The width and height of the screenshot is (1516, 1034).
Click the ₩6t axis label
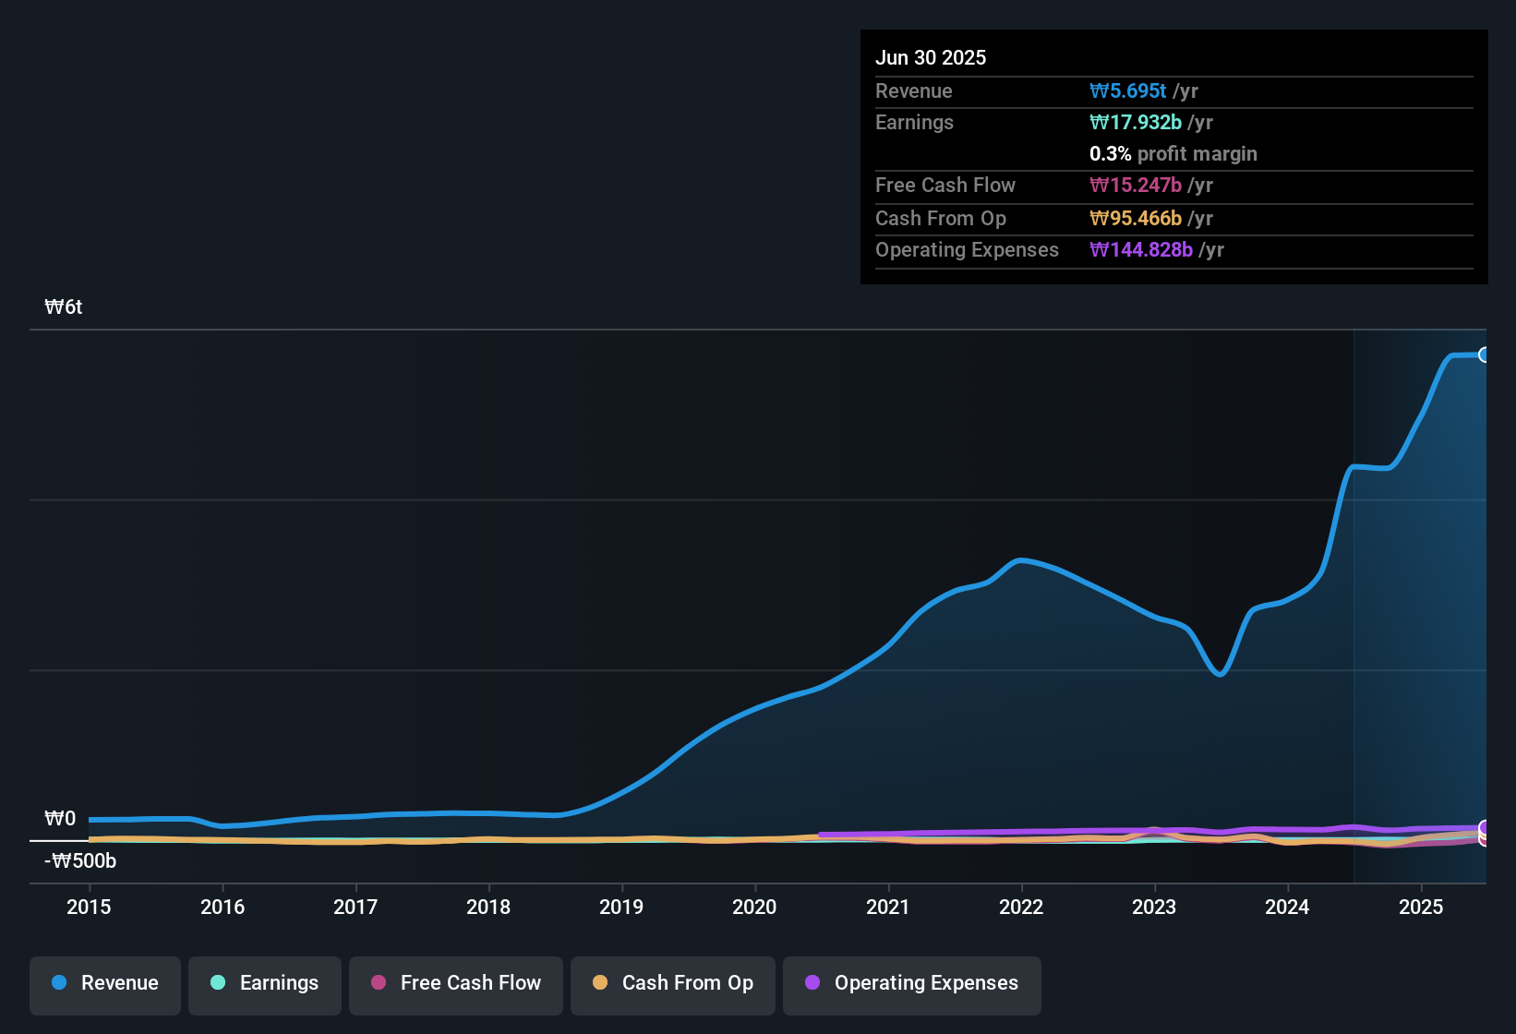pos(63,307)
